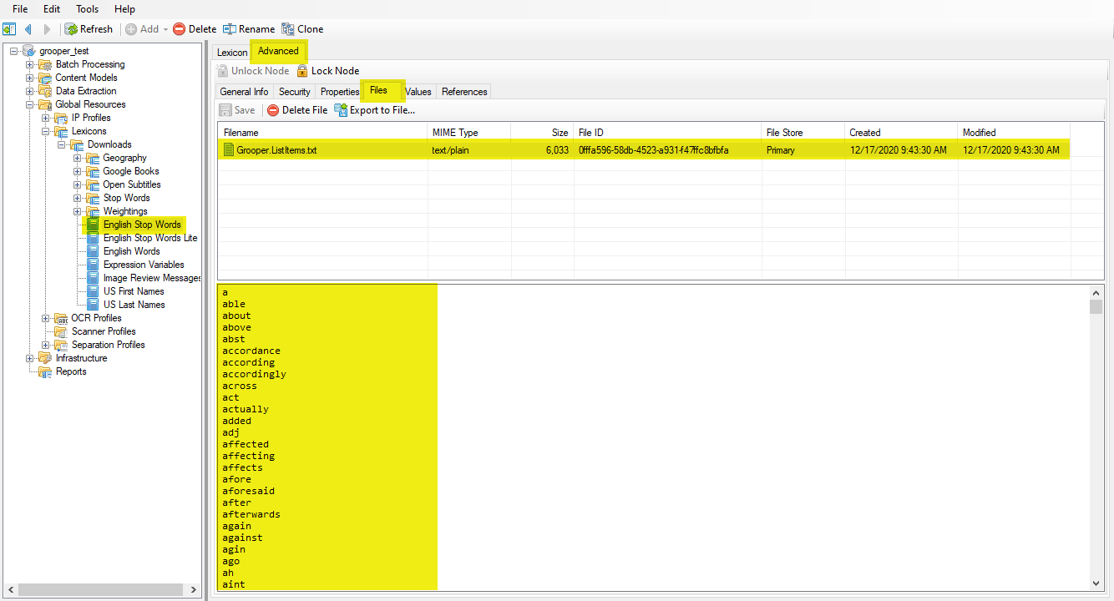The image size is (1114, 601).
Task: Expand the Geography folder node
Action: coord(78,158)
